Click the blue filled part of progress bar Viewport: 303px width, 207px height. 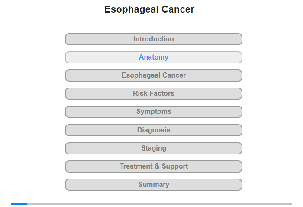click(x=19, y=204)
